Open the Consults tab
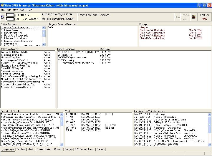Viewport: 212px width, 159px height. pos(58,149)
